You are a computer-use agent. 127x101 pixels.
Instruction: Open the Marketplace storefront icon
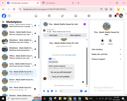[76, 16]
